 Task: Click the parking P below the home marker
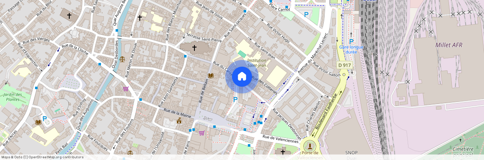(235, 100)
